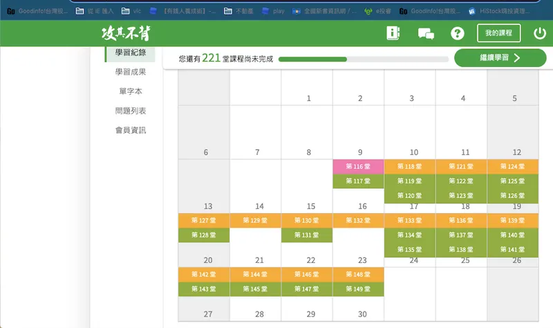The height and width of the screenshot is (328, 553).
Task: Open lesson 第 148 堂
Action: (358, 275)
